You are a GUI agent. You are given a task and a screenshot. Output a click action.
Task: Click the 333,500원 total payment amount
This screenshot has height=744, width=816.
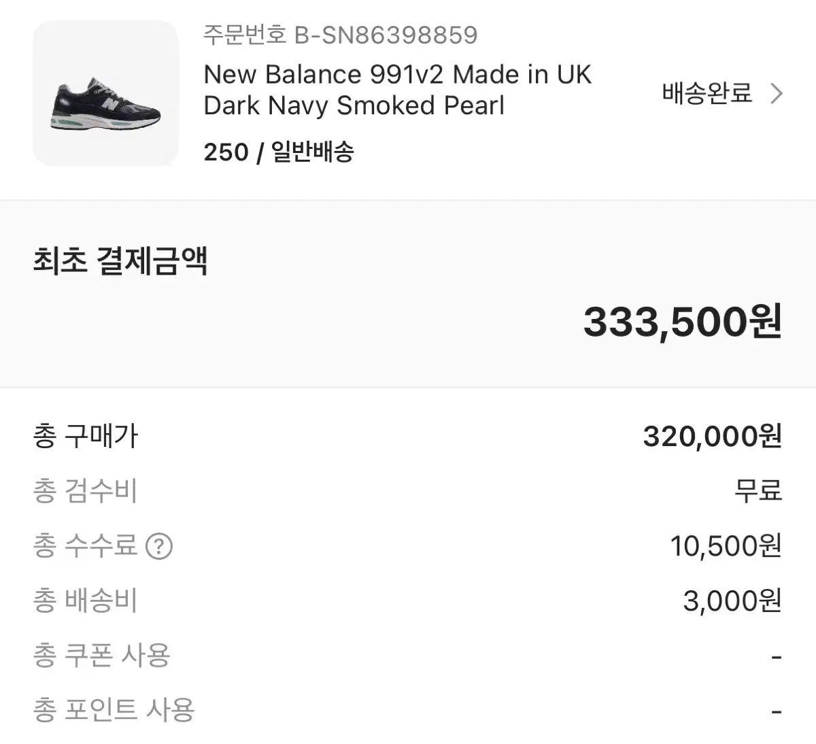[x=683, y=321]
